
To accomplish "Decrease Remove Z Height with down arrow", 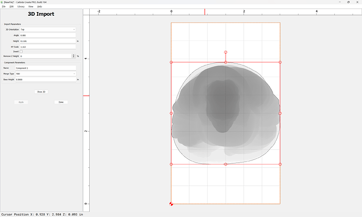I will 73,57.
